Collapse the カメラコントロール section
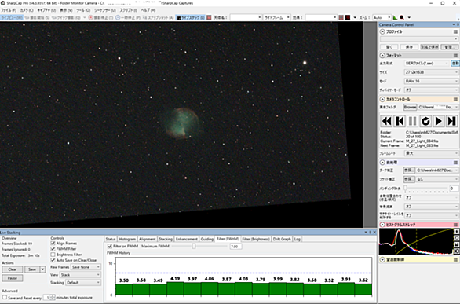The height and width of the screenshot is (304, 460). [x=382, y=99]
